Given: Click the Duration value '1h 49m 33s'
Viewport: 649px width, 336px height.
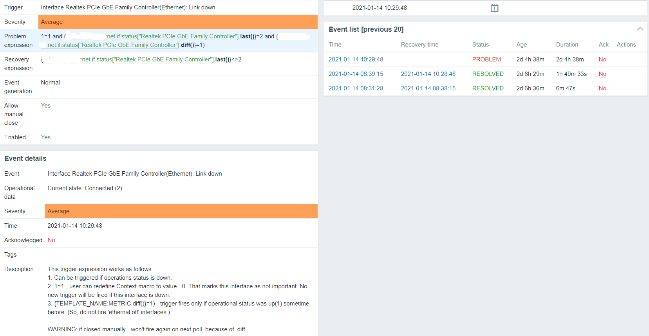Looking at the screenshot, I should [571, 74].
